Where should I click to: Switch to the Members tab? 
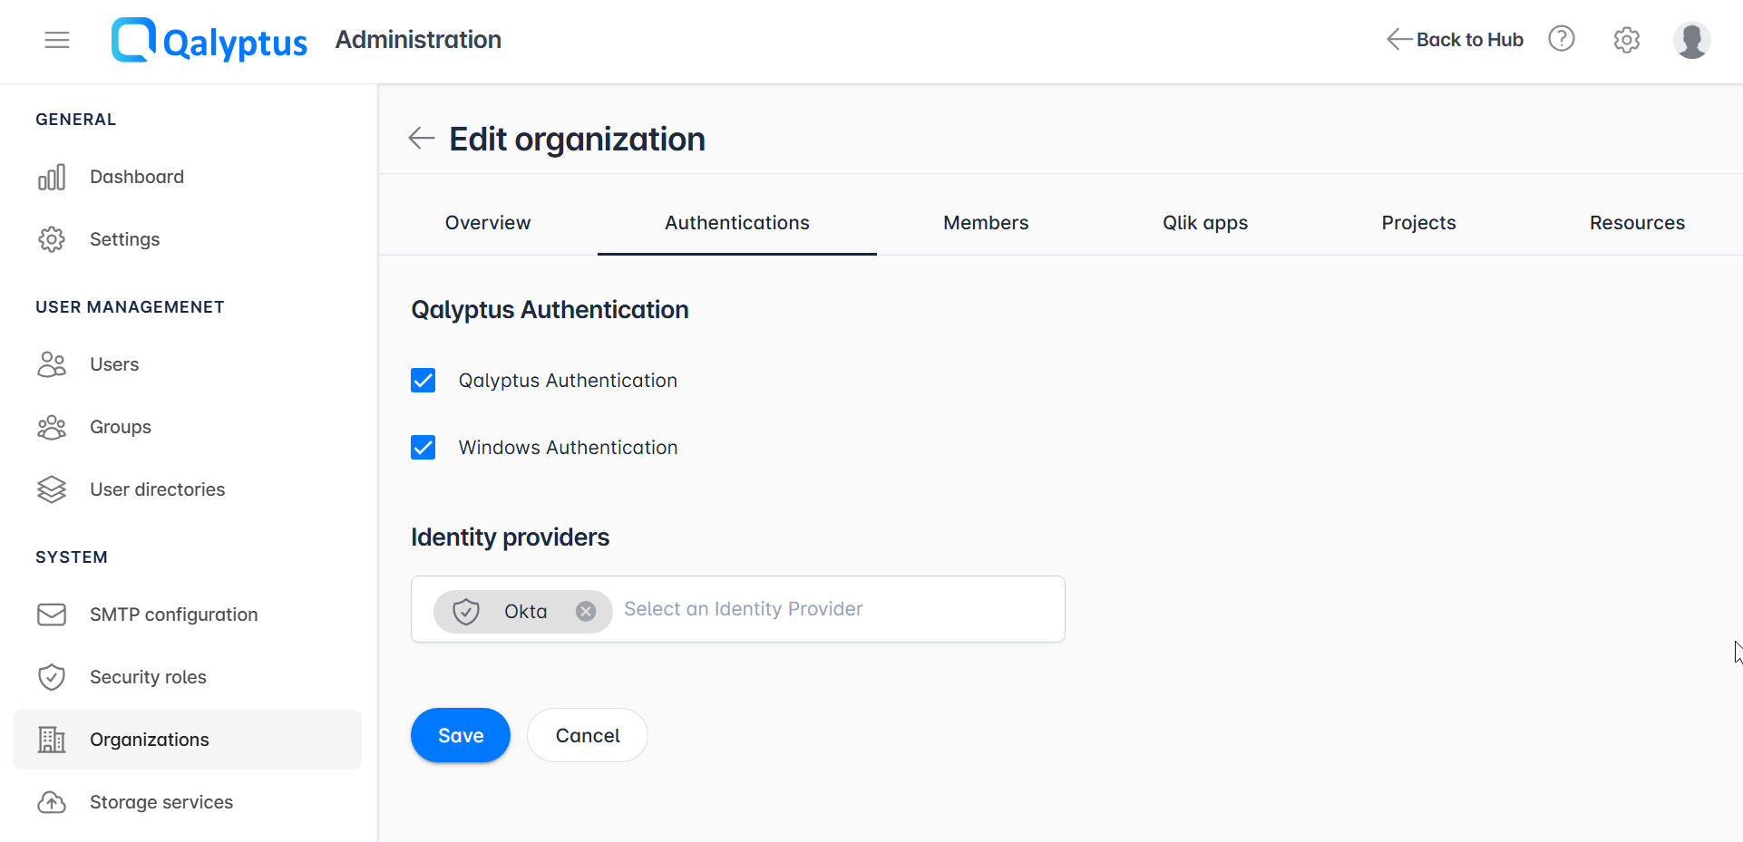pyautogui.click(x=986, y=222)
